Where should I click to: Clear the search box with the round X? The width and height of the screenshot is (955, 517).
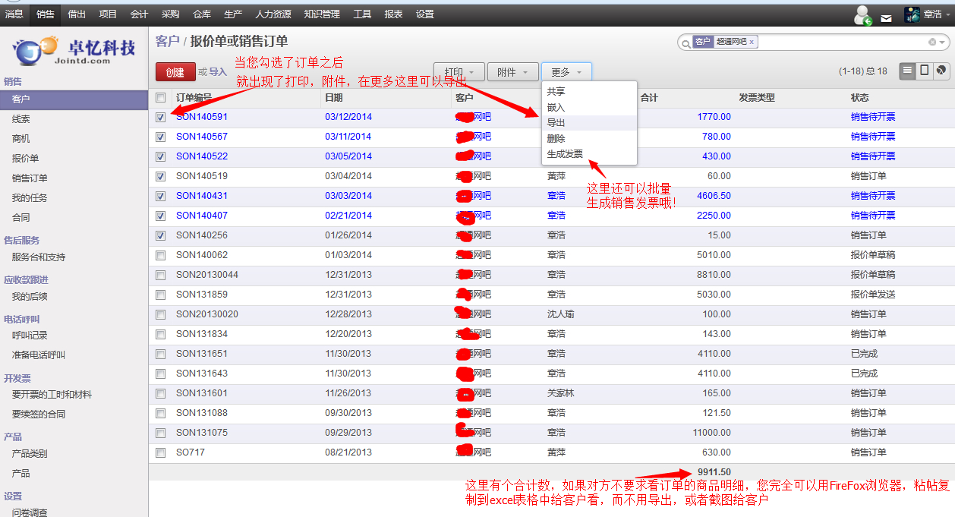pos(932,43)
